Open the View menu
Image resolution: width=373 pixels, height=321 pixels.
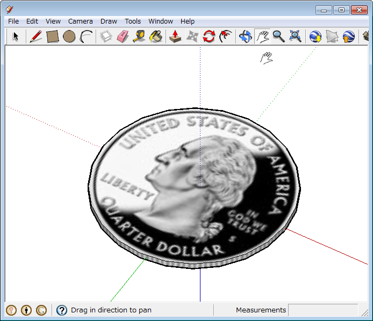(53, 21)
